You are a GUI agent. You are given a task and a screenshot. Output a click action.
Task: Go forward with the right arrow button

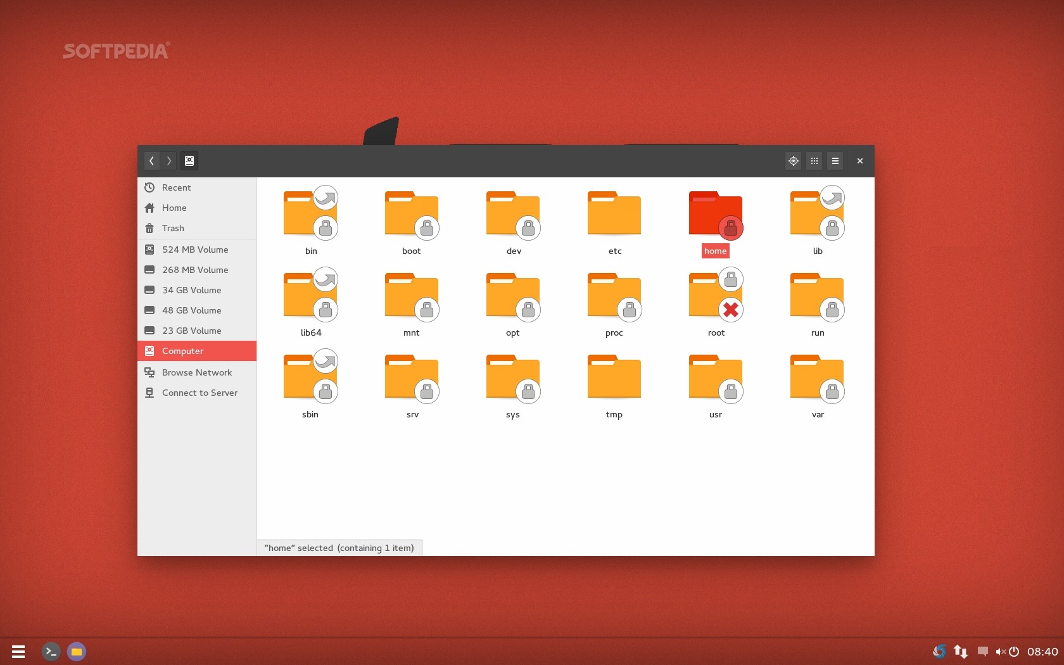(x=168, y=161)
